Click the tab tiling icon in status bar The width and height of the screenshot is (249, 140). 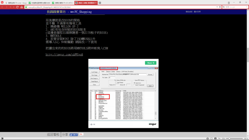[212, 139]
